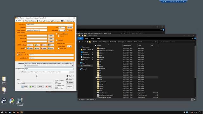The image size is (203, 114).
Task: Click the Preview magnifier button
Action: pos(70,82)
